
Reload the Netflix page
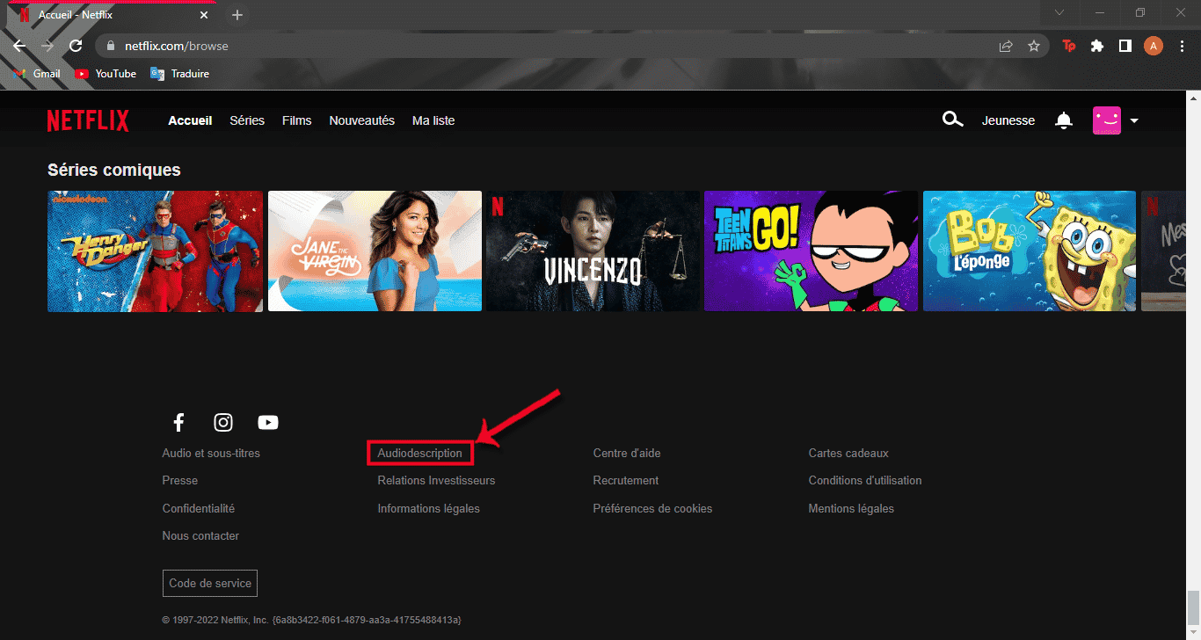point(76,46)
